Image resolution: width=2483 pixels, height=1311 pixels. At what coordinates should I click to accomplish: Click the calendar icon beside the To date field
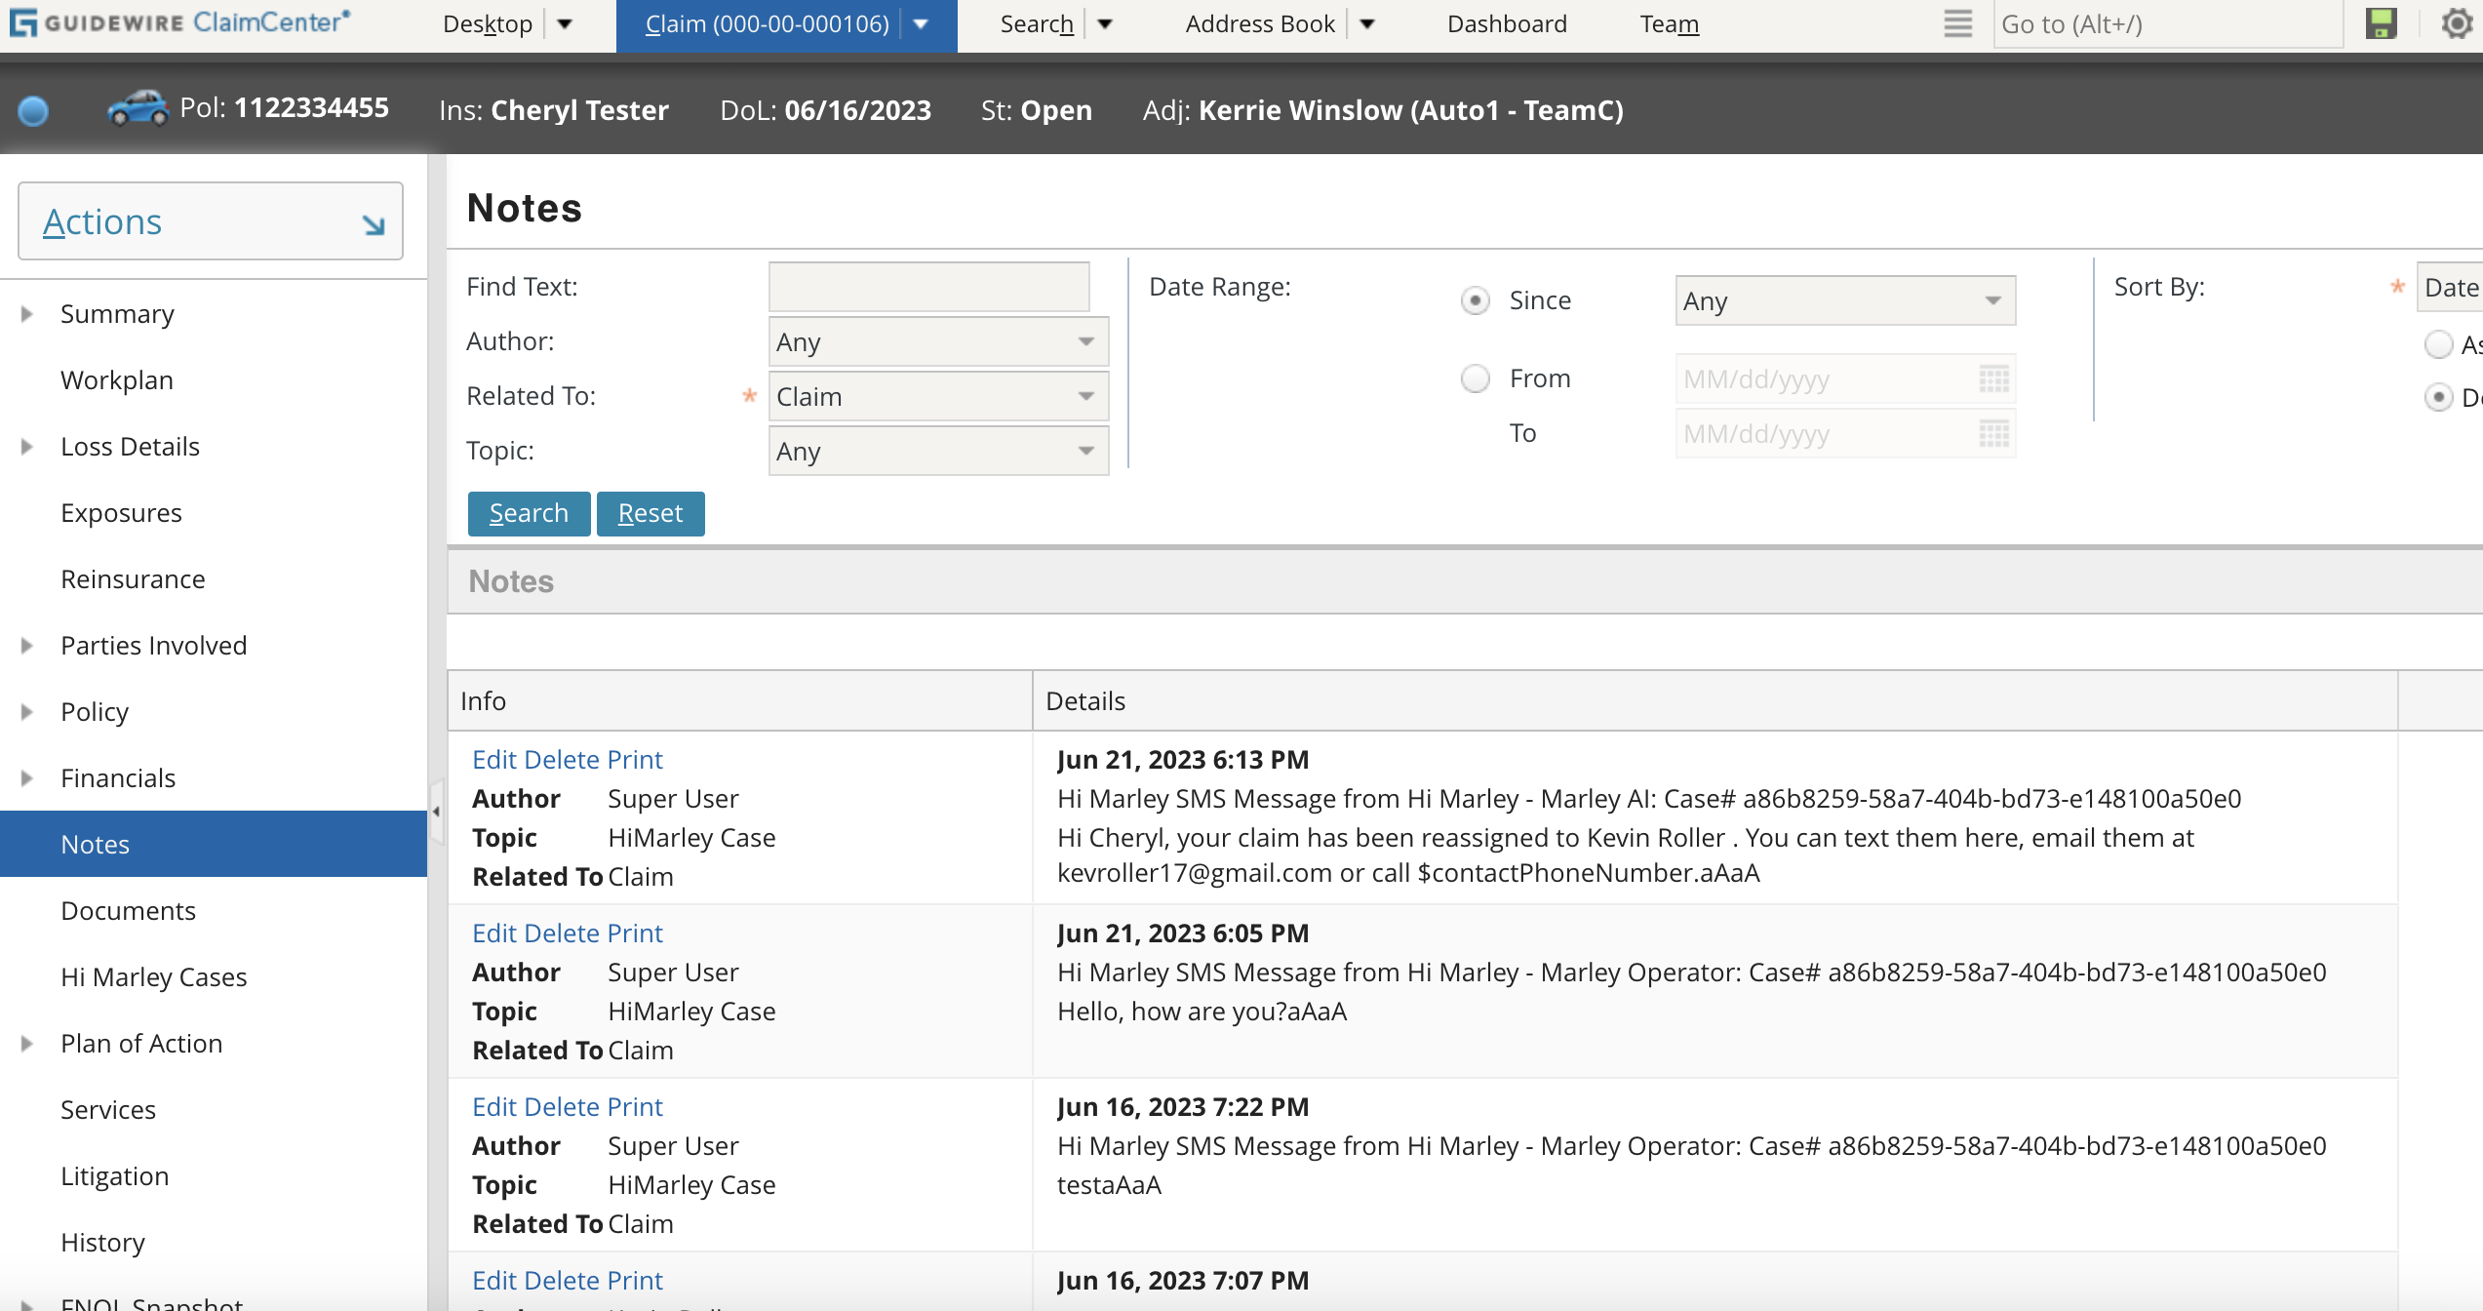(x=1992, y=434)
